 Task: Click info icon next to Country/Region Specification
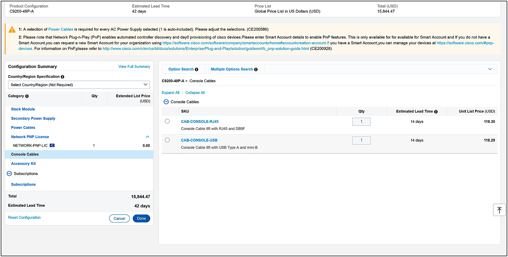click(x=63, y=77)
